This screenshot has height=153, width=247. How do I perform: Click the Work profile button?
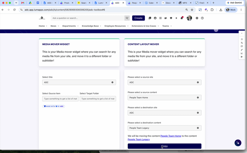pos(231,10)
